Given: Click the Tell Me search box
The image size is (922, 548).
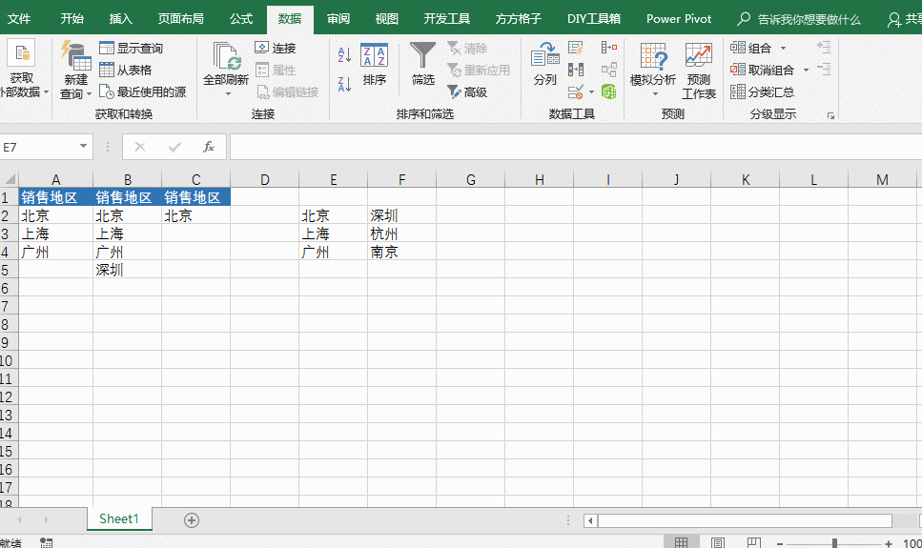Looking at the screenshot, I should click(x=800, y=19).
